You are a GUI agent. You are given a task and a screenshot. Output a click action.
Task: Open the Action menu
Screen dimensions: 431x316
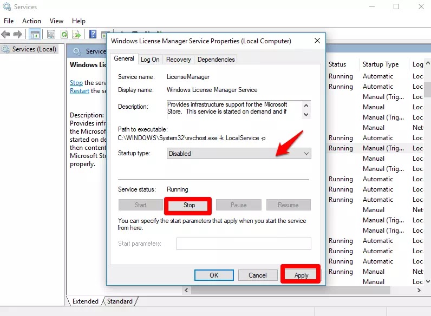coord(31,21)
